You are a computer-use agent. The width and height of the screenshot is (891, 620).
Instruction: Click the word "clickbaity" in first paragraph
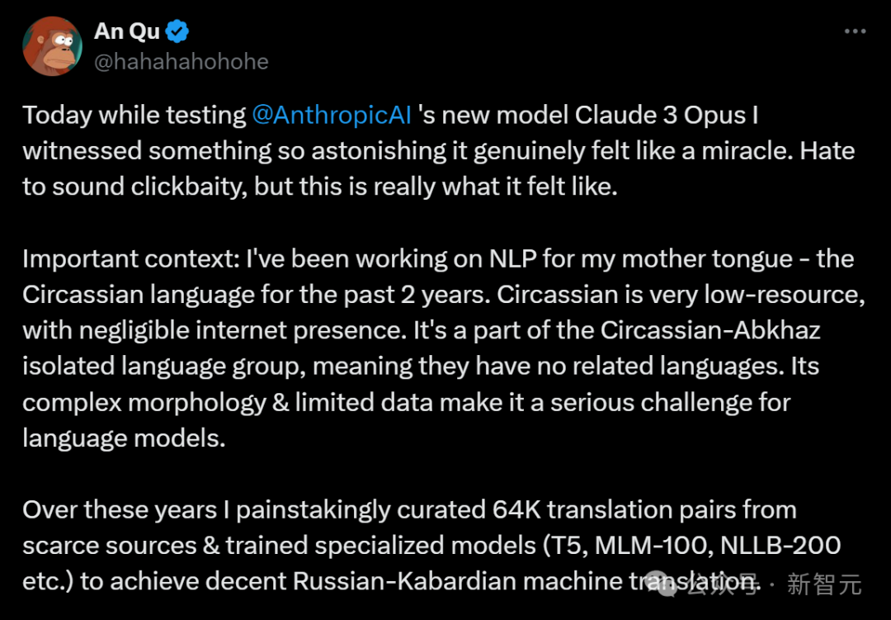189,187
